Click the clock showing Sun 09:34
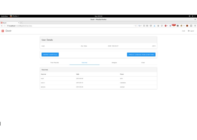197x140 pixels. click(x=99, y=16)
